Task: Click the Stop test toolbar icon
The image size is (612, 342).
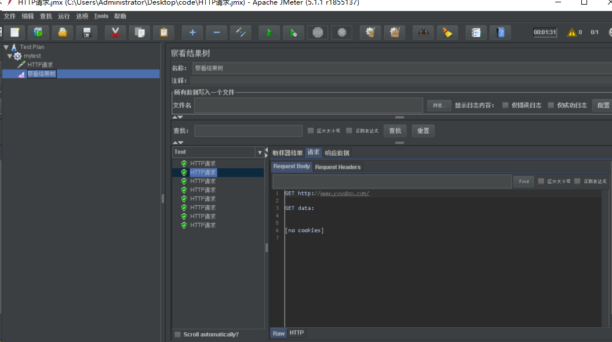Action: tap(318, 32)
